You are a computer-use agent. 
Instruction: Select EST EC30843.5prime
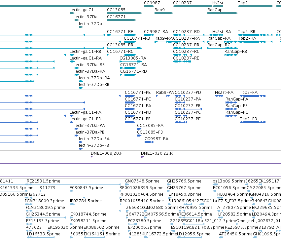pyautogui.click(x=87, y=188)
